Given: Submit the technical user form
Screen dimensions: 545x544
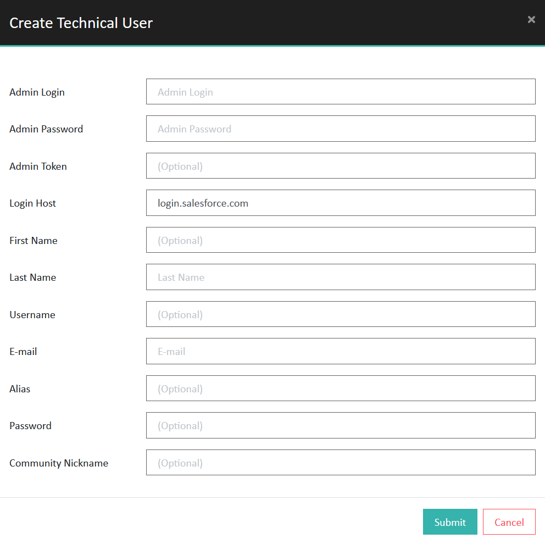Looking at the screenshot, I should pos(450,522).
